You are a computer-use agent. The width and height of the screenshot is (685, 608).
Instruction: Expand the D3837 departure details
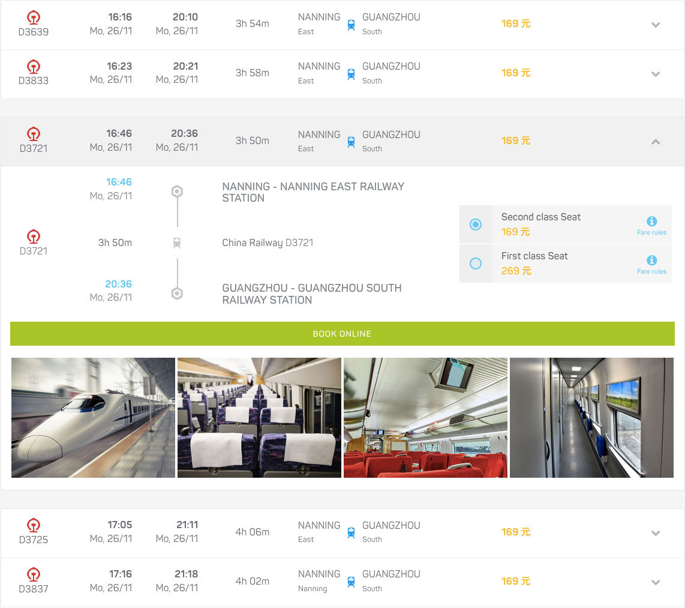pyautogui.click(x=656, y=582)
